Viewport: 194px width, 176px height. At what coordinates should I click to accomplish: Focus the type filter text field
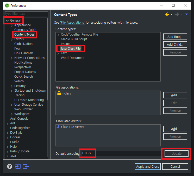pyautogui.click(x=26, y=14)
